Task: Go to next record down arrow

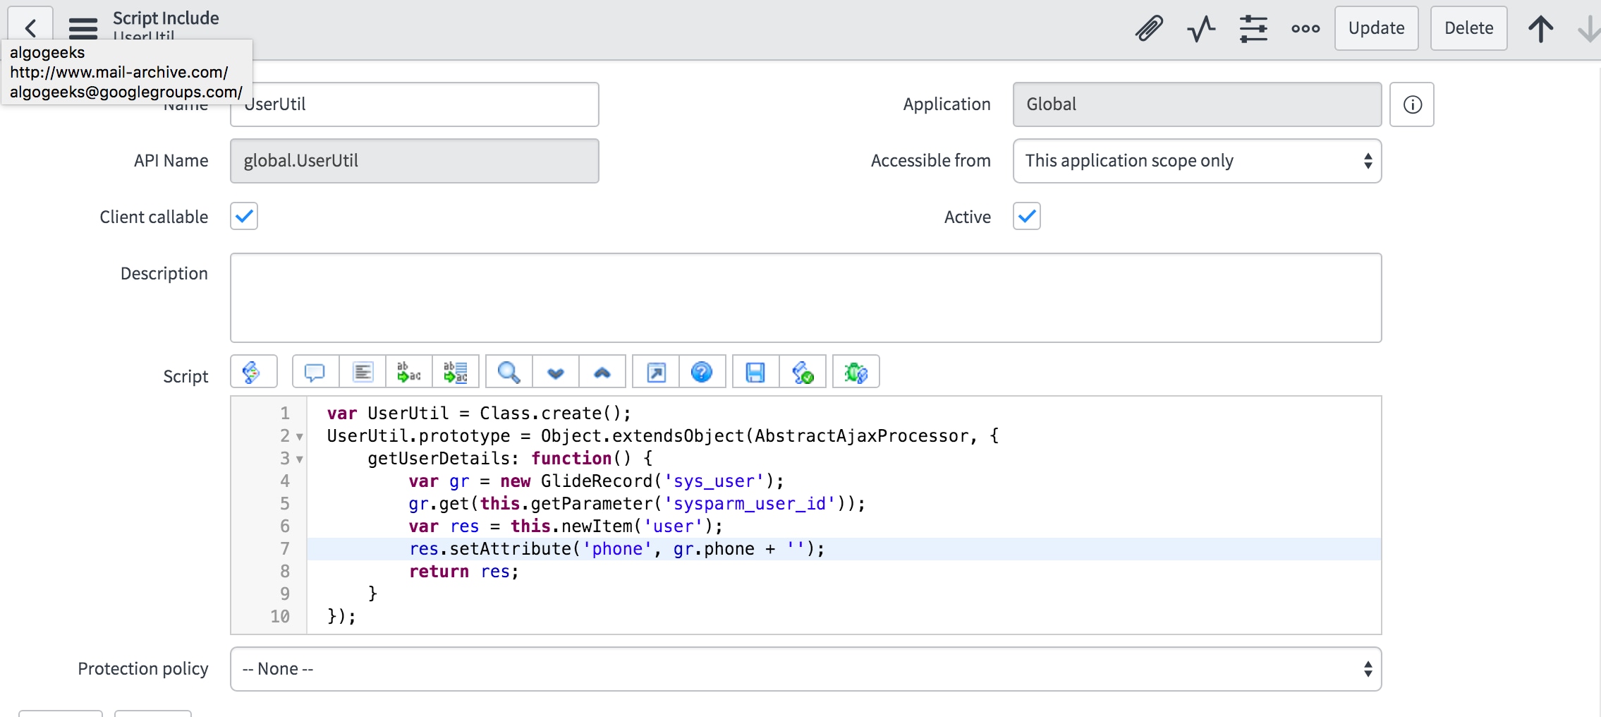Action: pos(1588,28)
